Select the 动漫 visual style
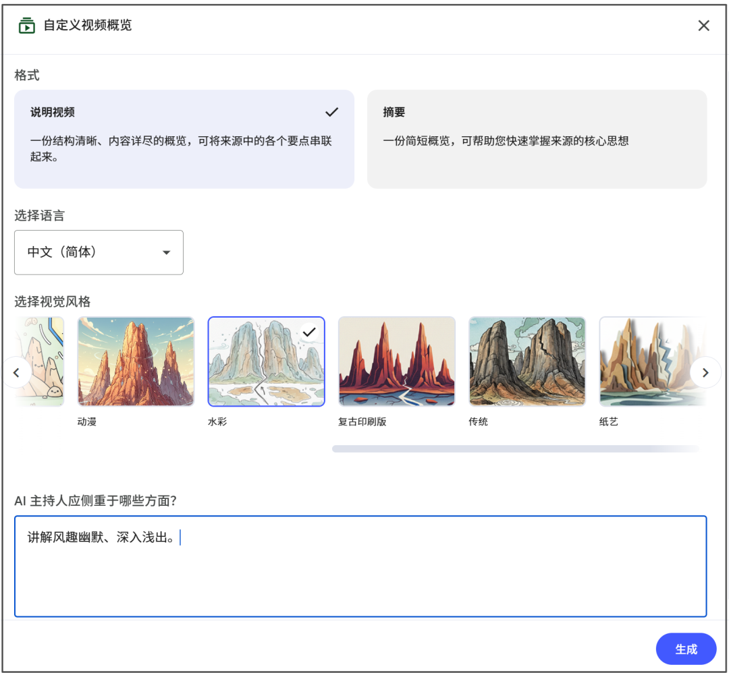 136,361
